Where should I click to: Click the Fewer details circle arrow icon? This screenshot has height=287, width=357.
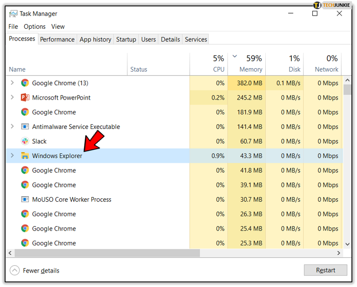click(14, 270)
